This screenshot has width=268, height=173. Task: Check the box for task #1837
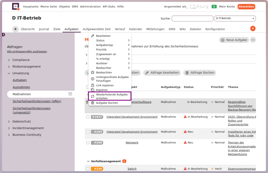coord(88,117)
